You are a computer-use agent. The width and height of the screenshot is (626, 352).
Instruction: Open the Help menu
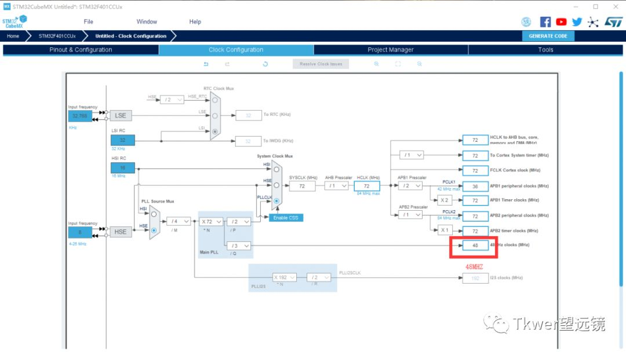pyautogui.click(x=195, y=21)
